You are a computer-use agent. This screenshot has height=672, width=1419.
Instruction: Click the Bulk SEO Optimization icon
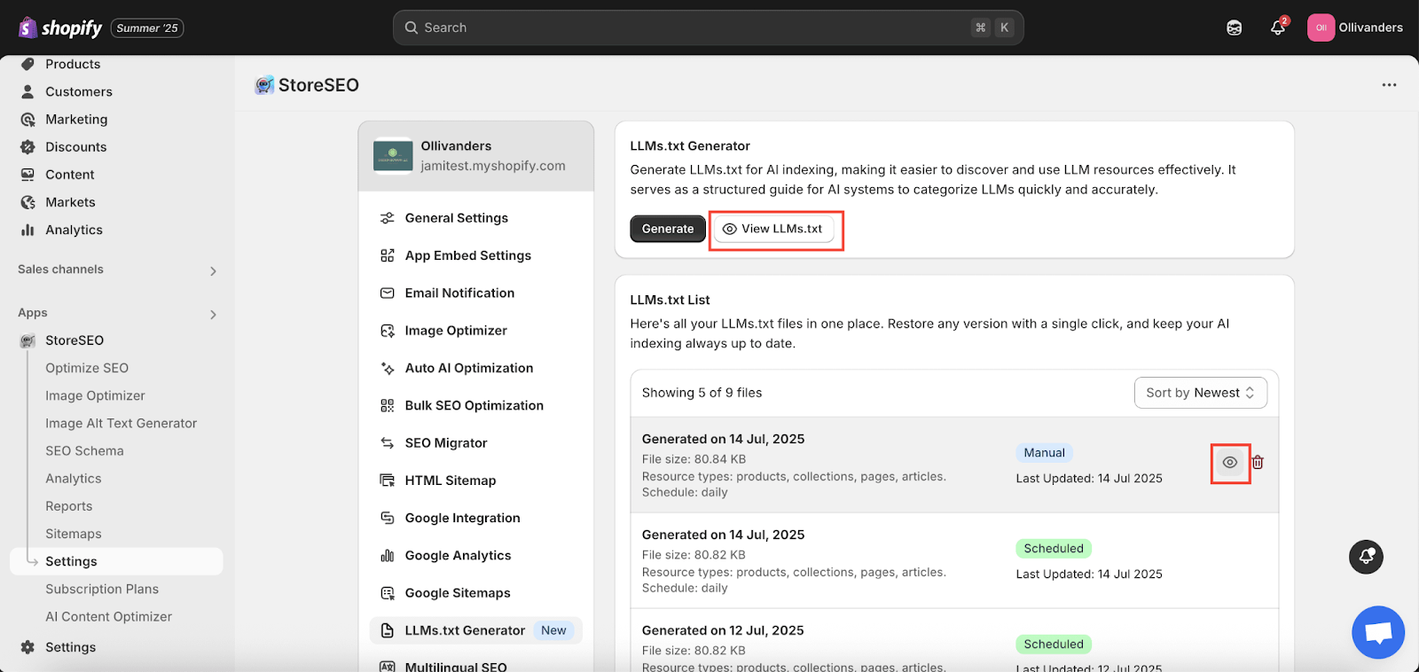(388, 405)
